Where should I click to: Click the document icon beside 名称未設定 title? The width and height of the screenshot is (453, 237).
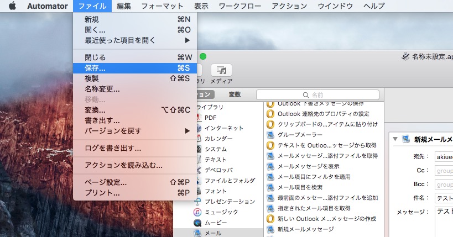point(405,56)
